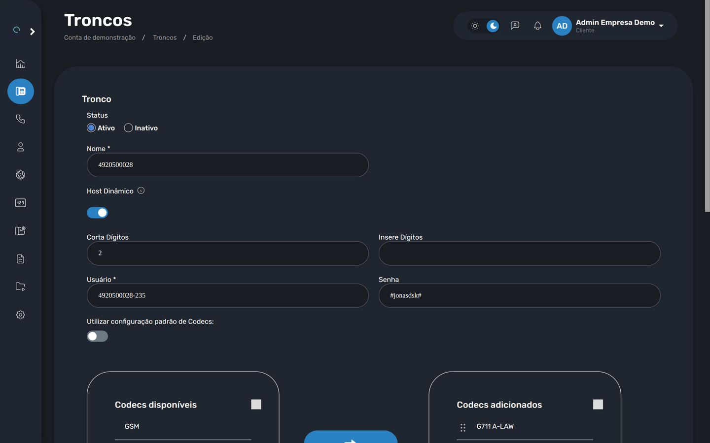Open the phone handset calls sidebar icon
Screen dimensions: 710x443
[x=20, y=119]
